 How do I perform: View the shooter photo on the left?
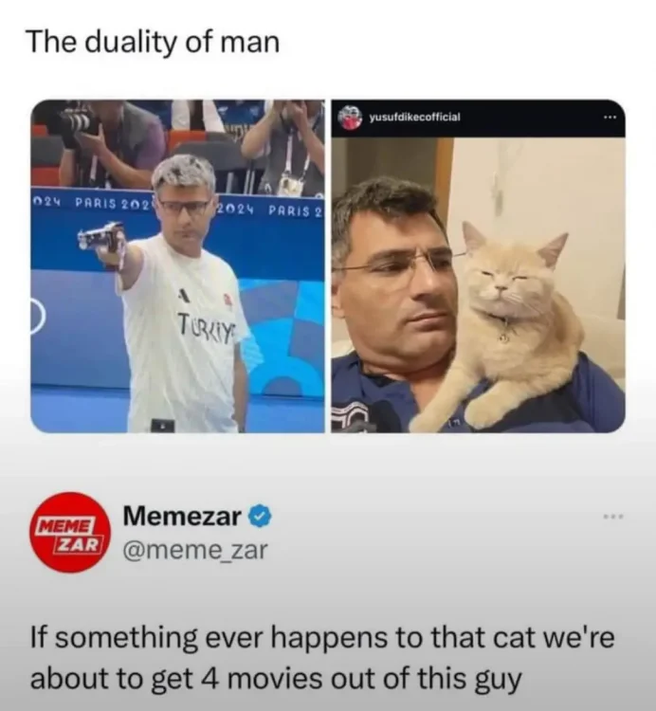[x=177, y=266]
